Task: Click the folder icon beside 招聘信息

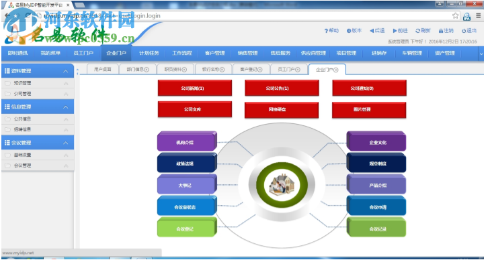Action: click(x=8, y=129)
